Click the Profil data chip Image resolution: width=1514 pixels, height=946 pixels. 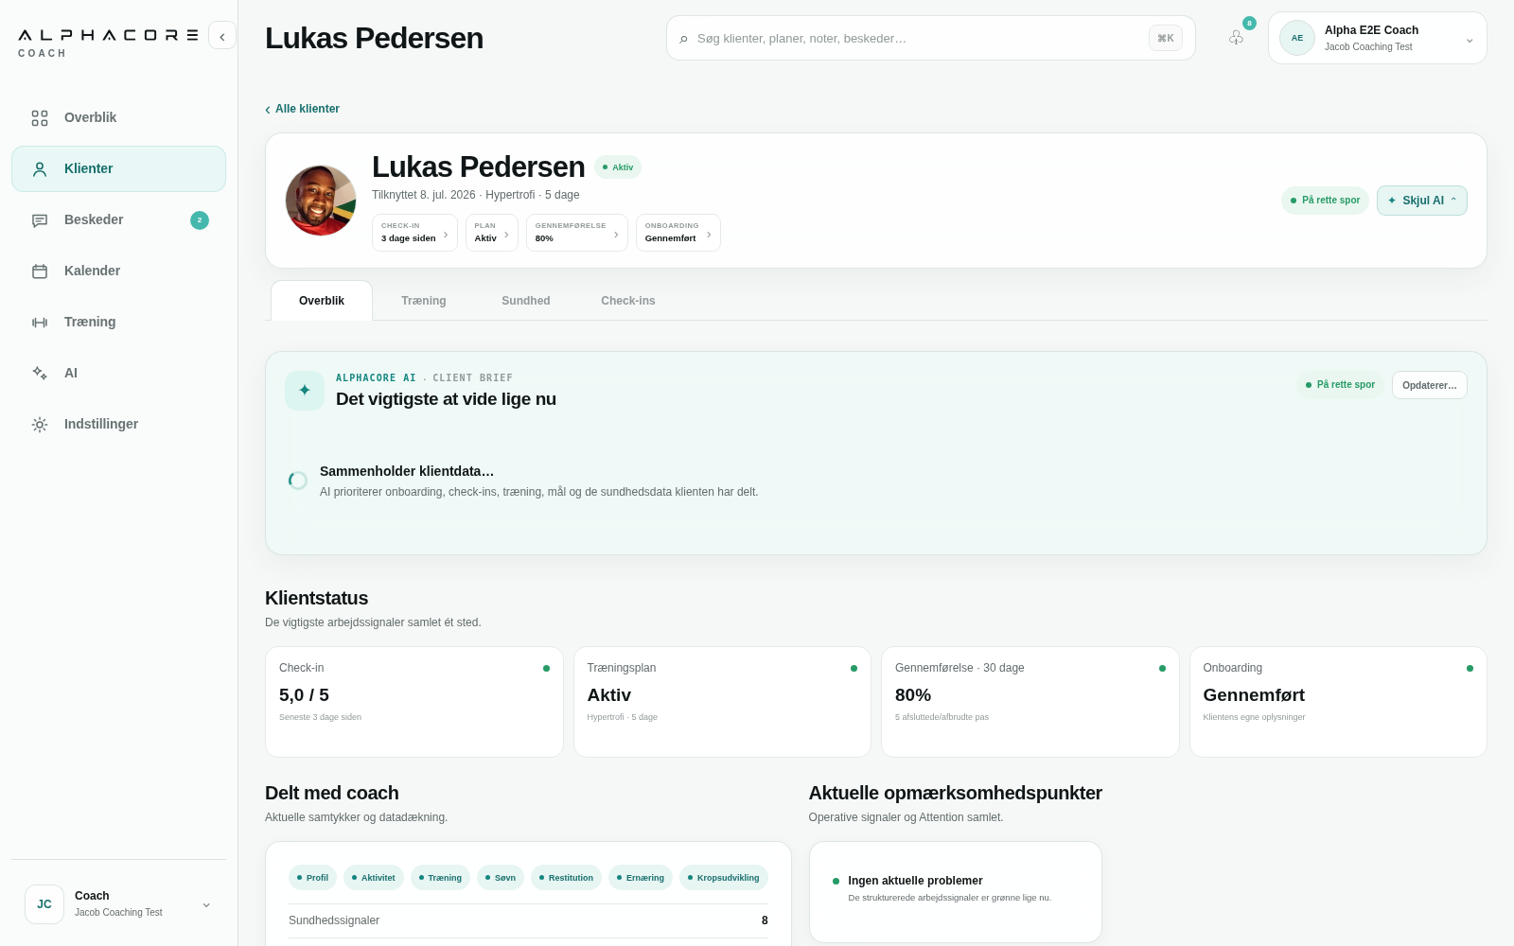(312, 878)
